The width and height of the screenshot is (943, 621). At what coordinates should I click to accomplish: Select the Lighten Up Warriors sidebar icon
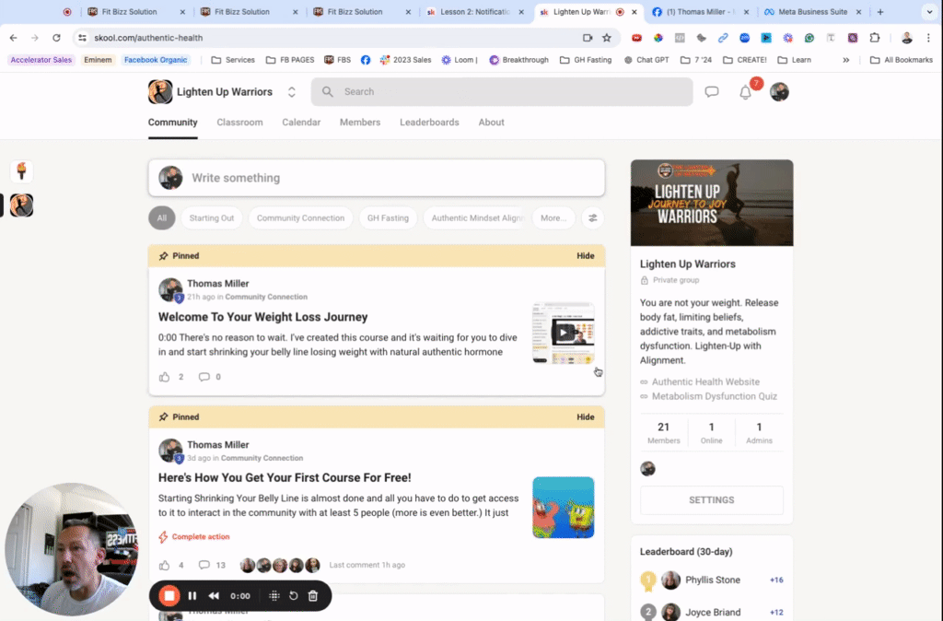pyautogui.click(x=21, y=205)
